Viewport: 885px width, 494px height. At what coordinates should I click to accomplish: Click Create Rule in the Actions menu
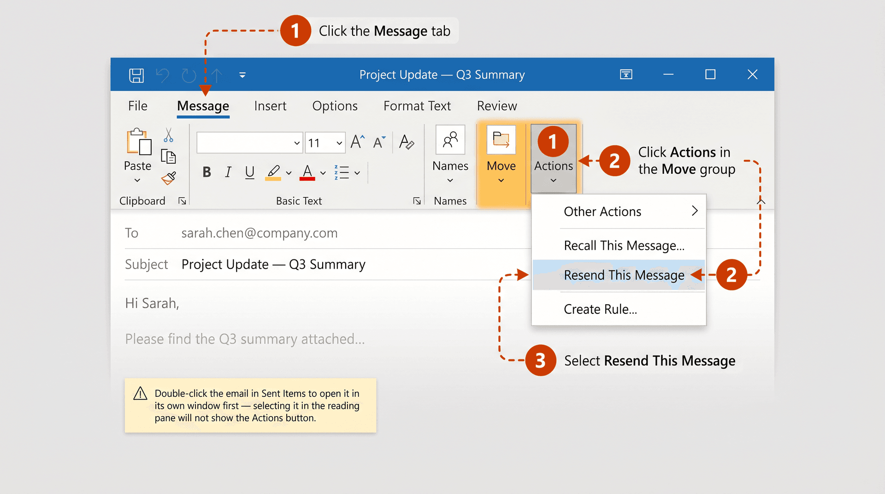coord(600,309)
